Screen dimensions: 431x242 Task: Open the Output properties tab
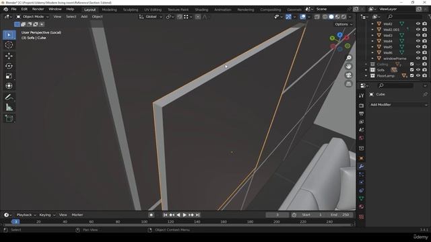(x=362, y=114)
